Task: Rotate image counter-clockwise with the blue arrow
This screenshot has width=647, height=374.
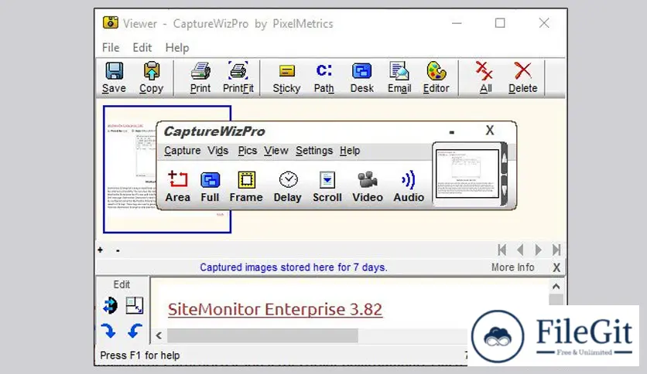Action: tap(135, 331)
